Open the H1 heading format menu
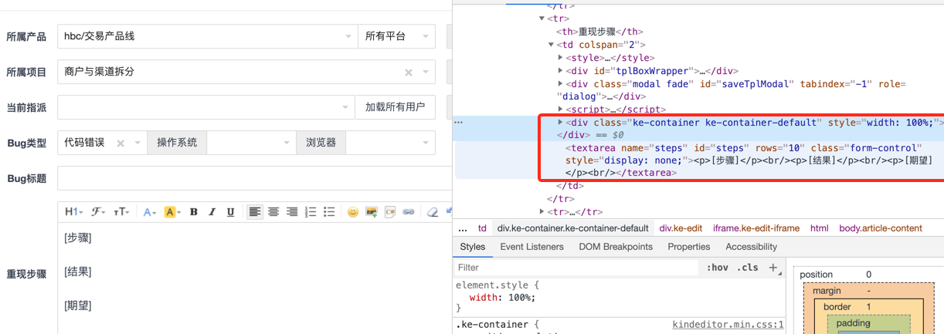The height and width of the screenshot is (334, 944). pos(73,212)
